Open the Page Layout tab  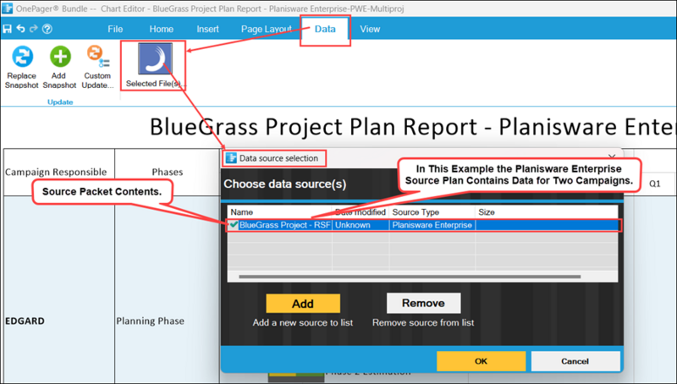[x=266, y=29]
